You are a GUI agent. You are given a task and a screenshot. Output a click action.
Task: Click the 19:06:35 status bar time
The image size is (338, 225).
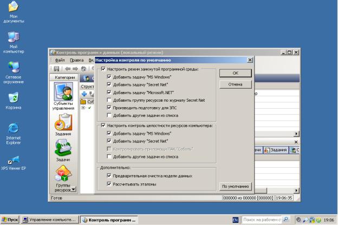(284, 198)
